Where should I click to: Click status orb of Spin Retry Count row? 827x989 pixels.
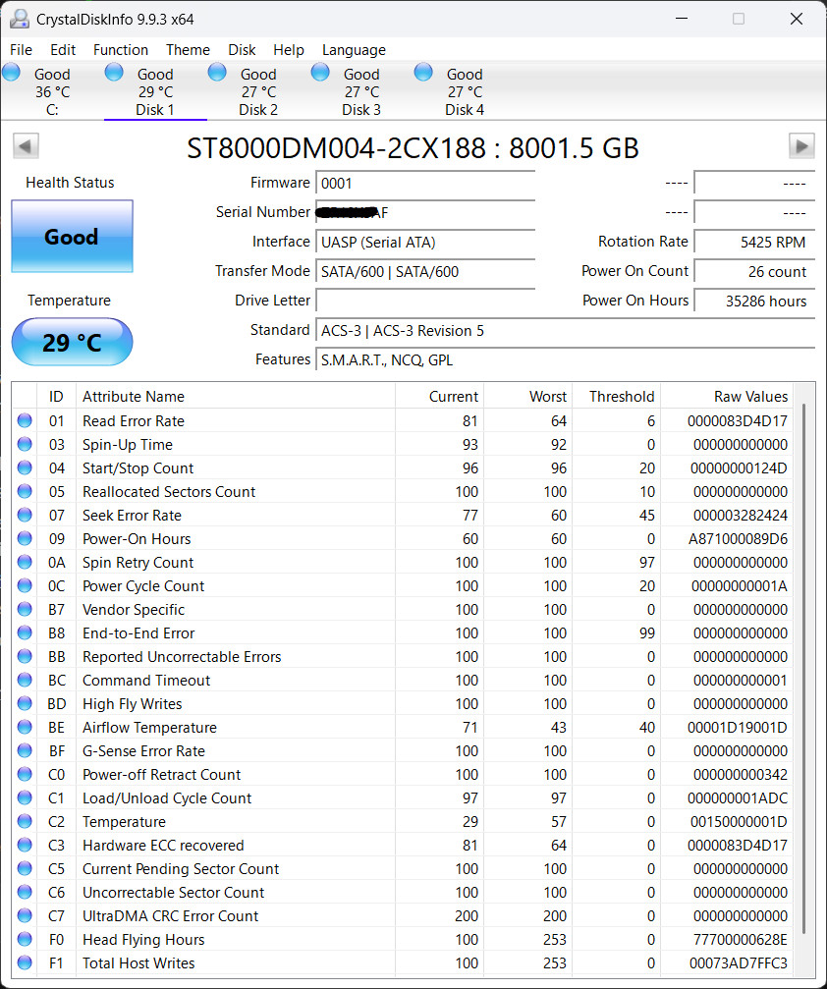tap(25, 562)
